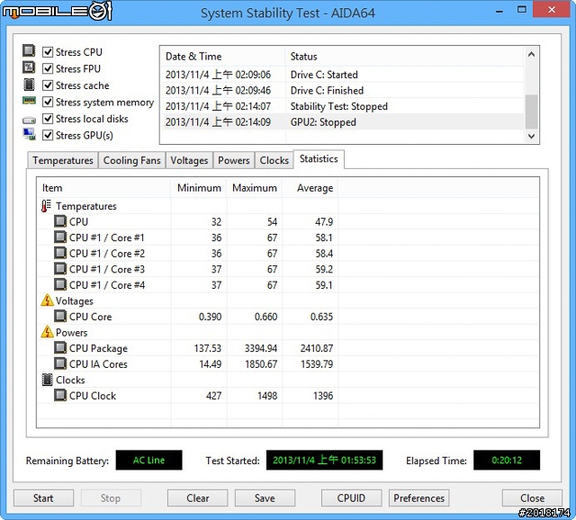Toggle the Stress cache checkbox
The height and width of the screenshot is (520, 576).
tap(48, 85)
